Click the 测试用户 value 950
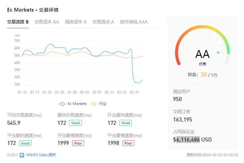Viewport: 244px width, 163px height. 177,99
